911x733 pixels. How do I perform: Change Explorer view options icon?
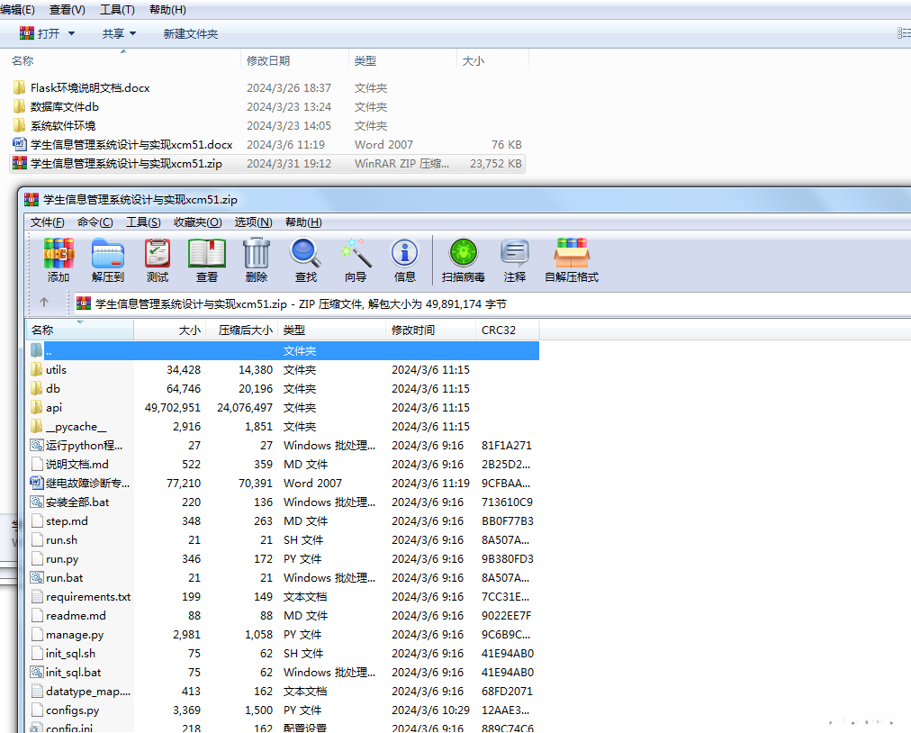[904, 33]
